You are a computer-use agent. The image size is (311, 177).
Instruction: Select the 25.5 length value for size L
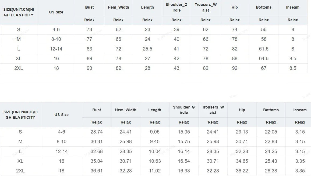(147, 49)
